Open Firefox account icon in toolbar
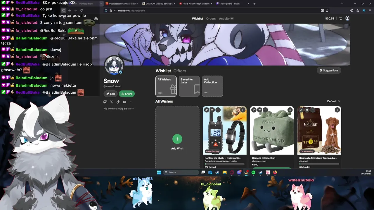This screenshot has height=210, width=374. click(352, 10)
